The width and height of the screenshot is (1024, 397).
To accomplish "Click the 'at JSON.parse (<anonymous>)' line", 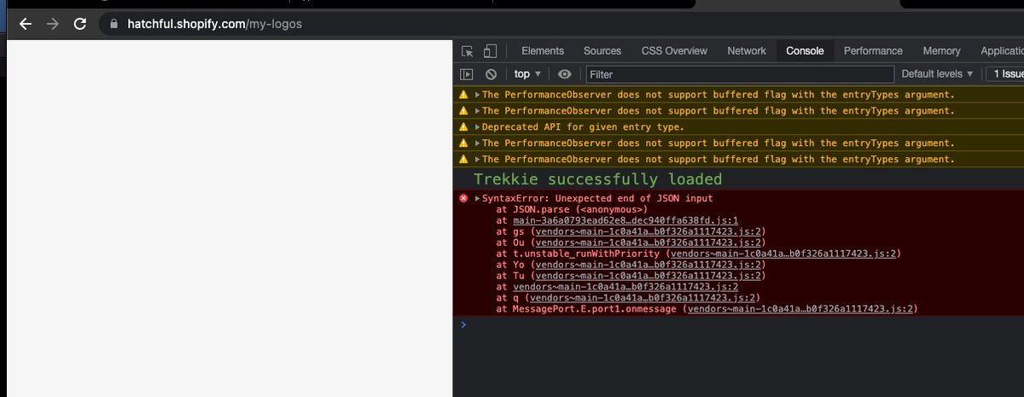I will tap(572, 209).
